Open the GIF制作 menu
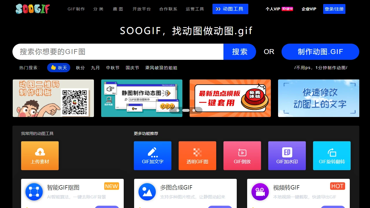 [76, 9]
